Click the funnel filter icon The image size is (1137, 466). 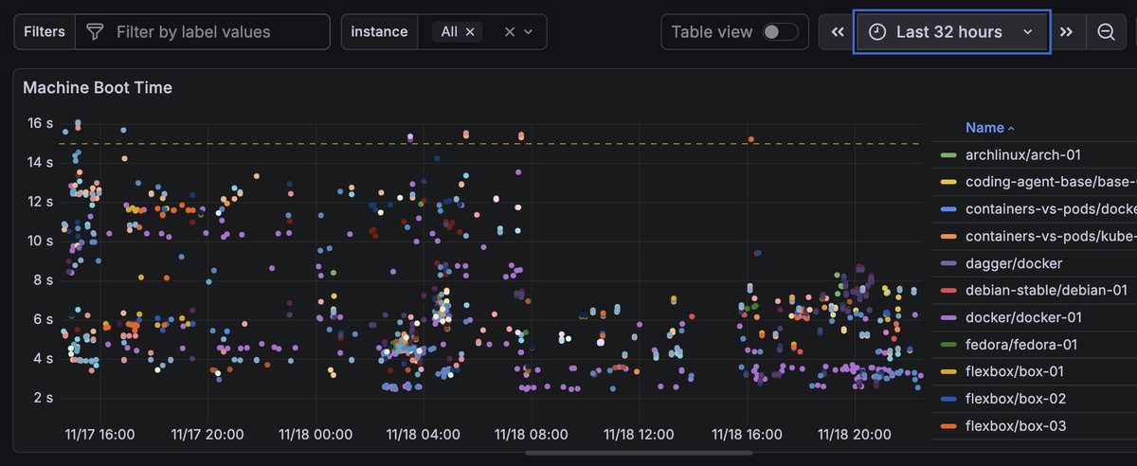[95, 32]
